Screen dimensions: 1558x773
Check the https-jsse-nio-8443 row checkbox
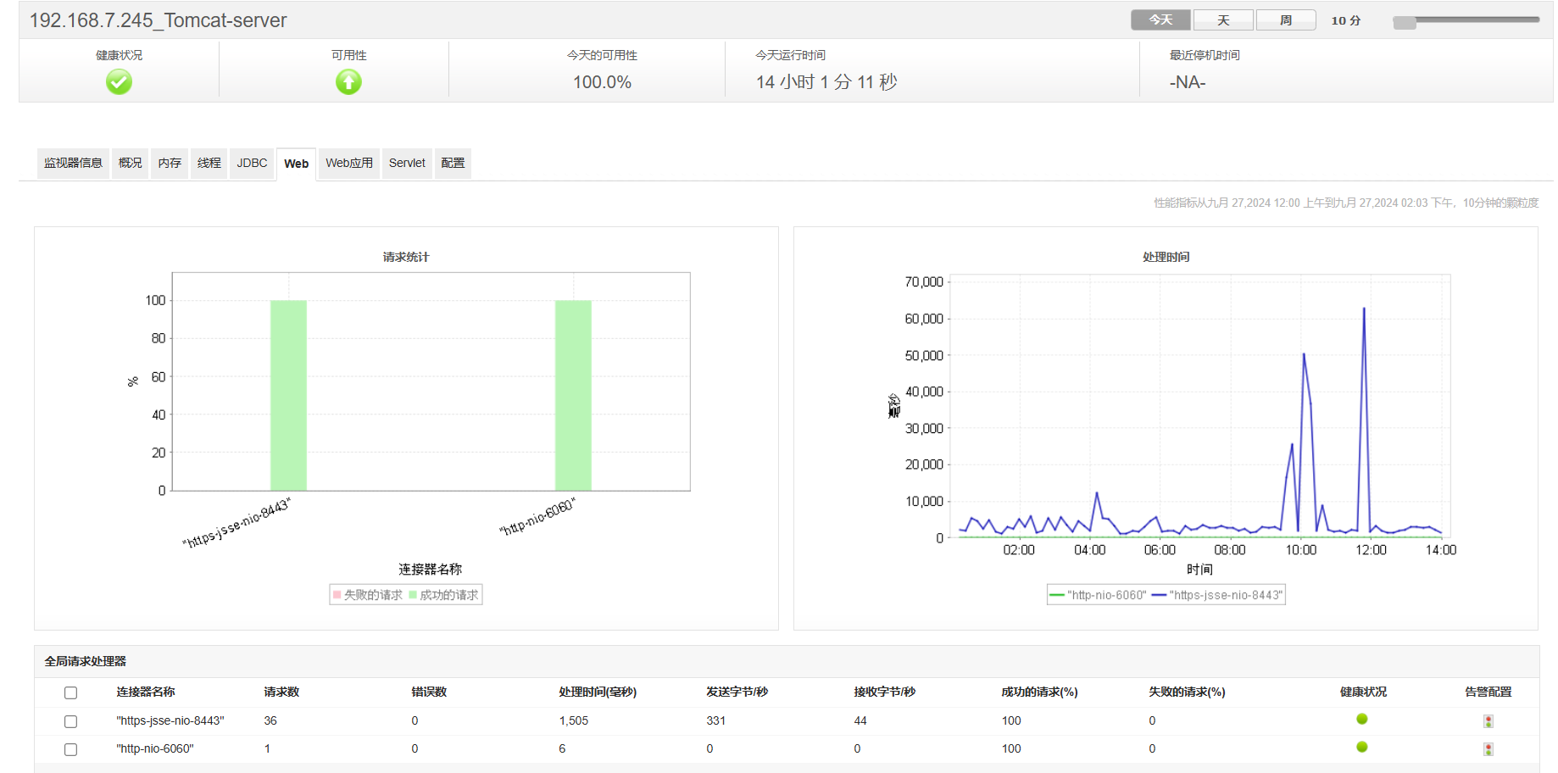pyautogui.click(x=71, y=722)
